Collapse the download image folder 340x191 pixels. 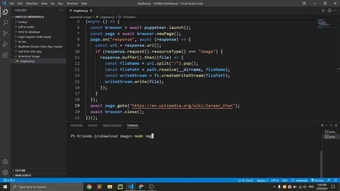tap(29, 56)
